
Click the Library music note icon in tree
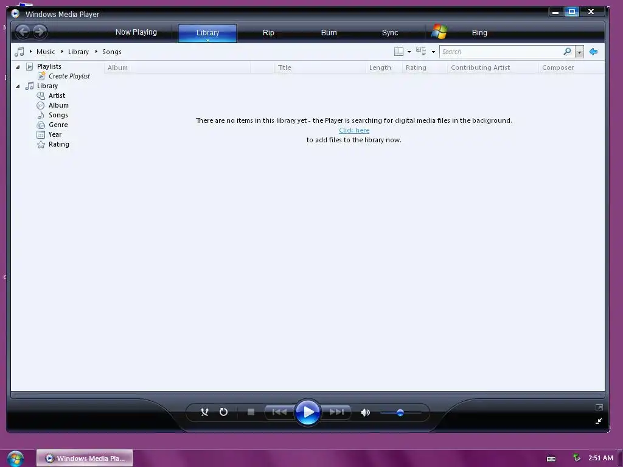(29, 86)
